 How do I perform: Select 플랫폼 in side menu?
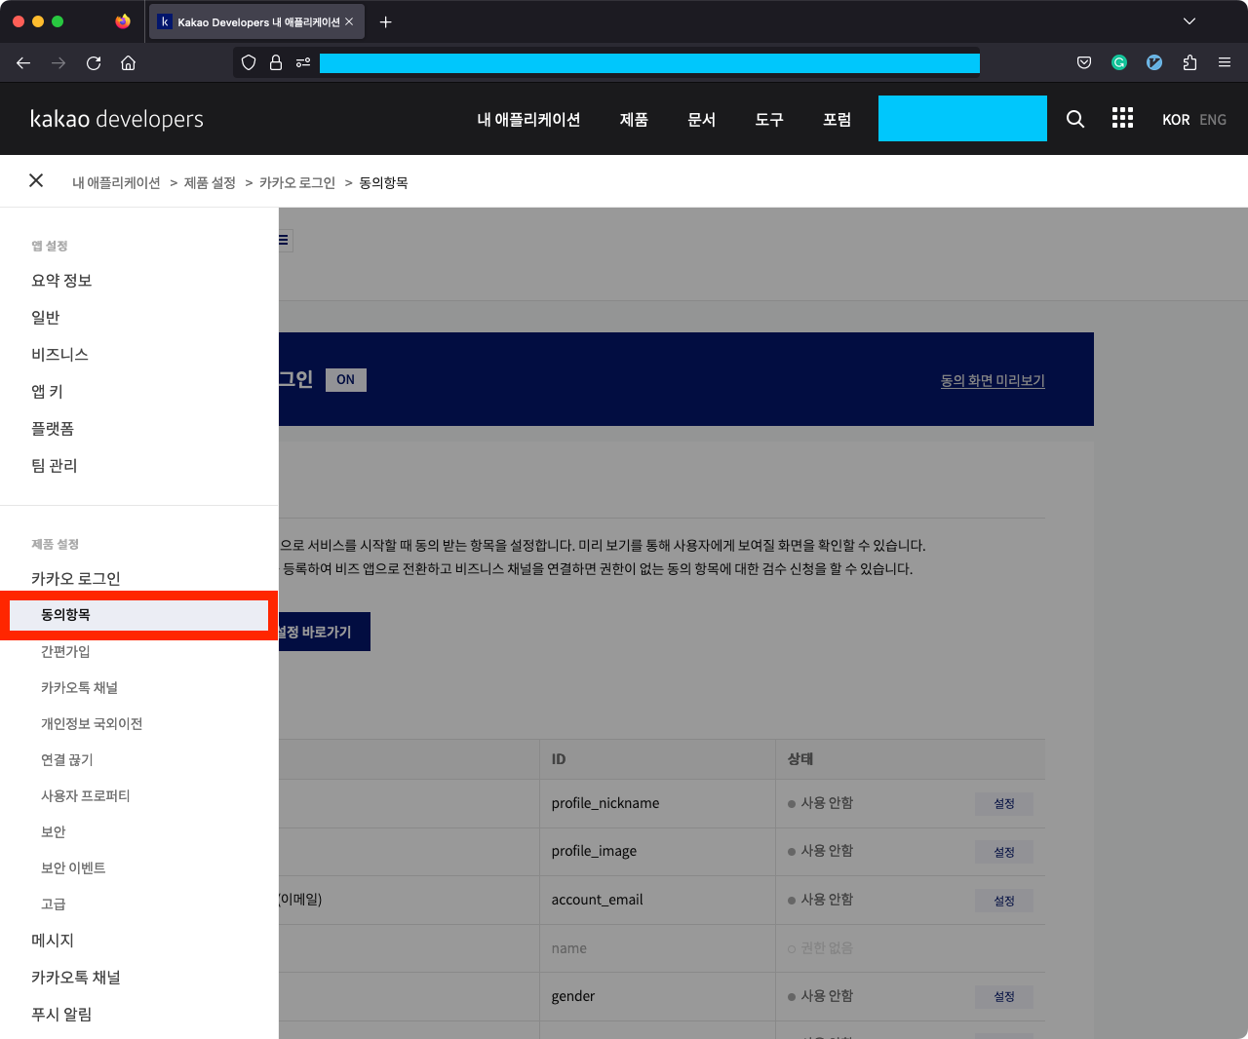pyautogui.click(x=53, y=429)
